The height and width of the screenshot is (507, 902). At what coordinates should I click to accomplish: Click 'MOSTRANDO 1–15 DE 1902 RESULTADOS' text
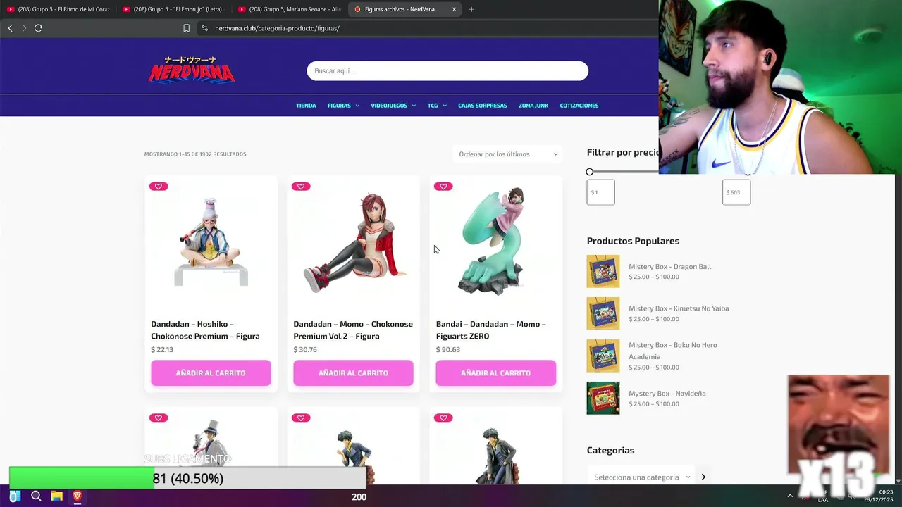(x=195, y=154)
